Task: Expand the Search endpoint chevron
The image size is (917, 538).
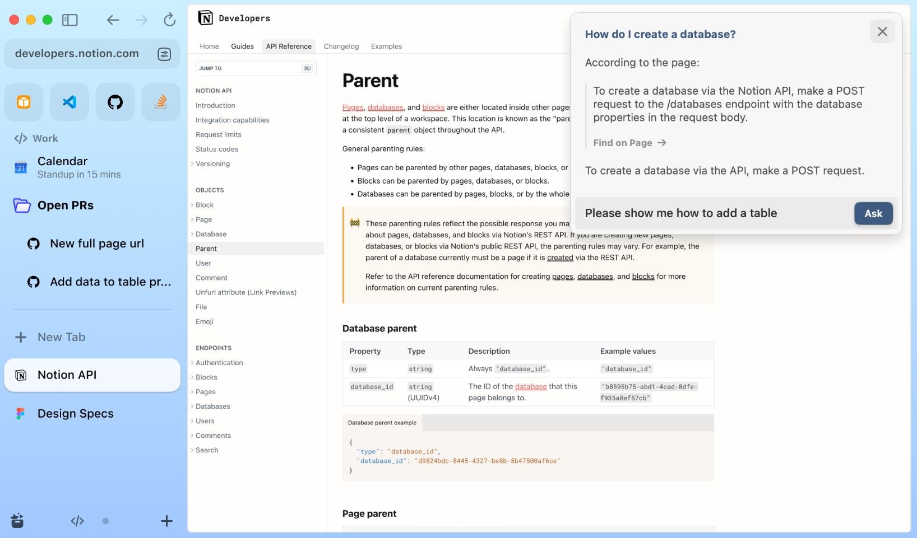Action: pos(192,450)
